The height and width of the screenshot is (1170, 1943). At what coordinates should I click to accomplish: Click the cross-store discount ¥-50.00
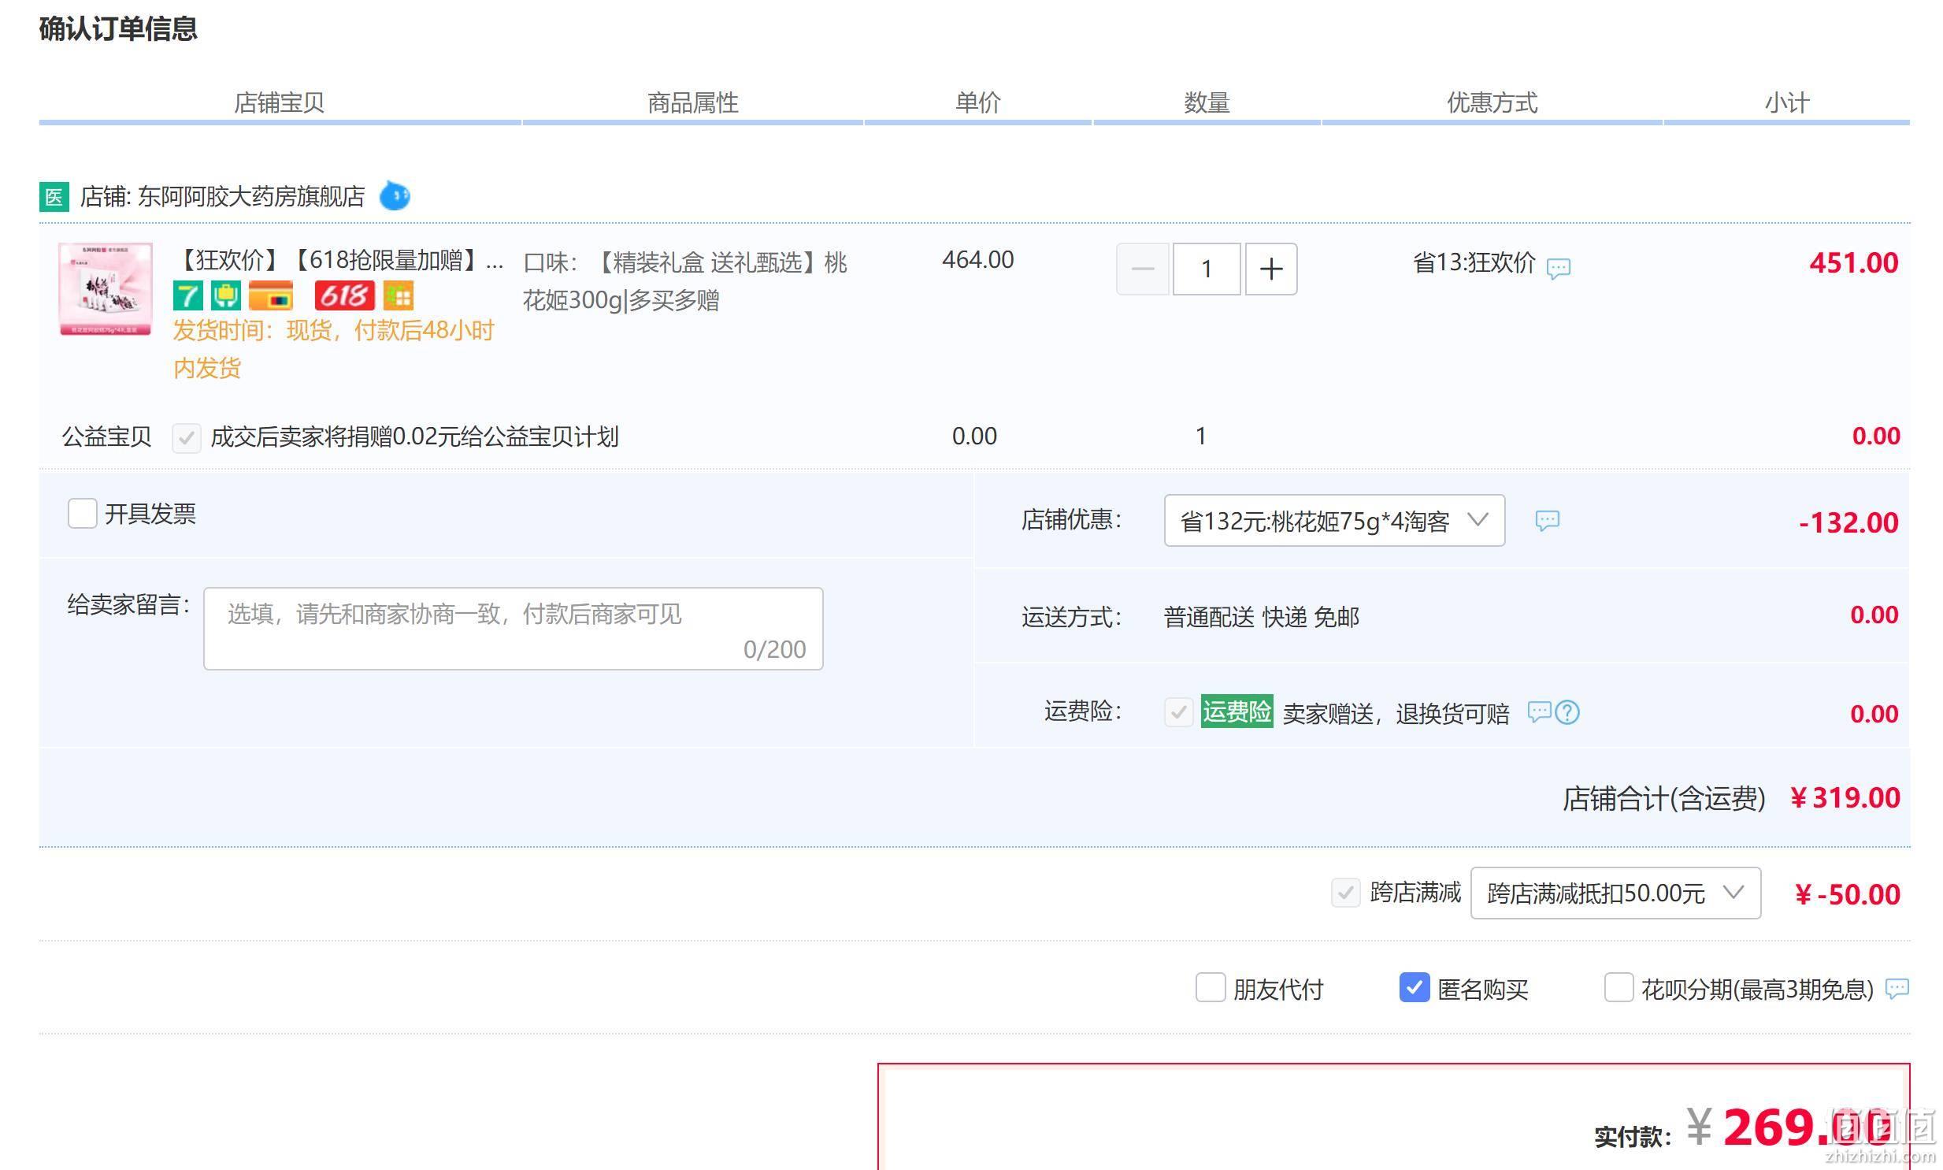1847,895
